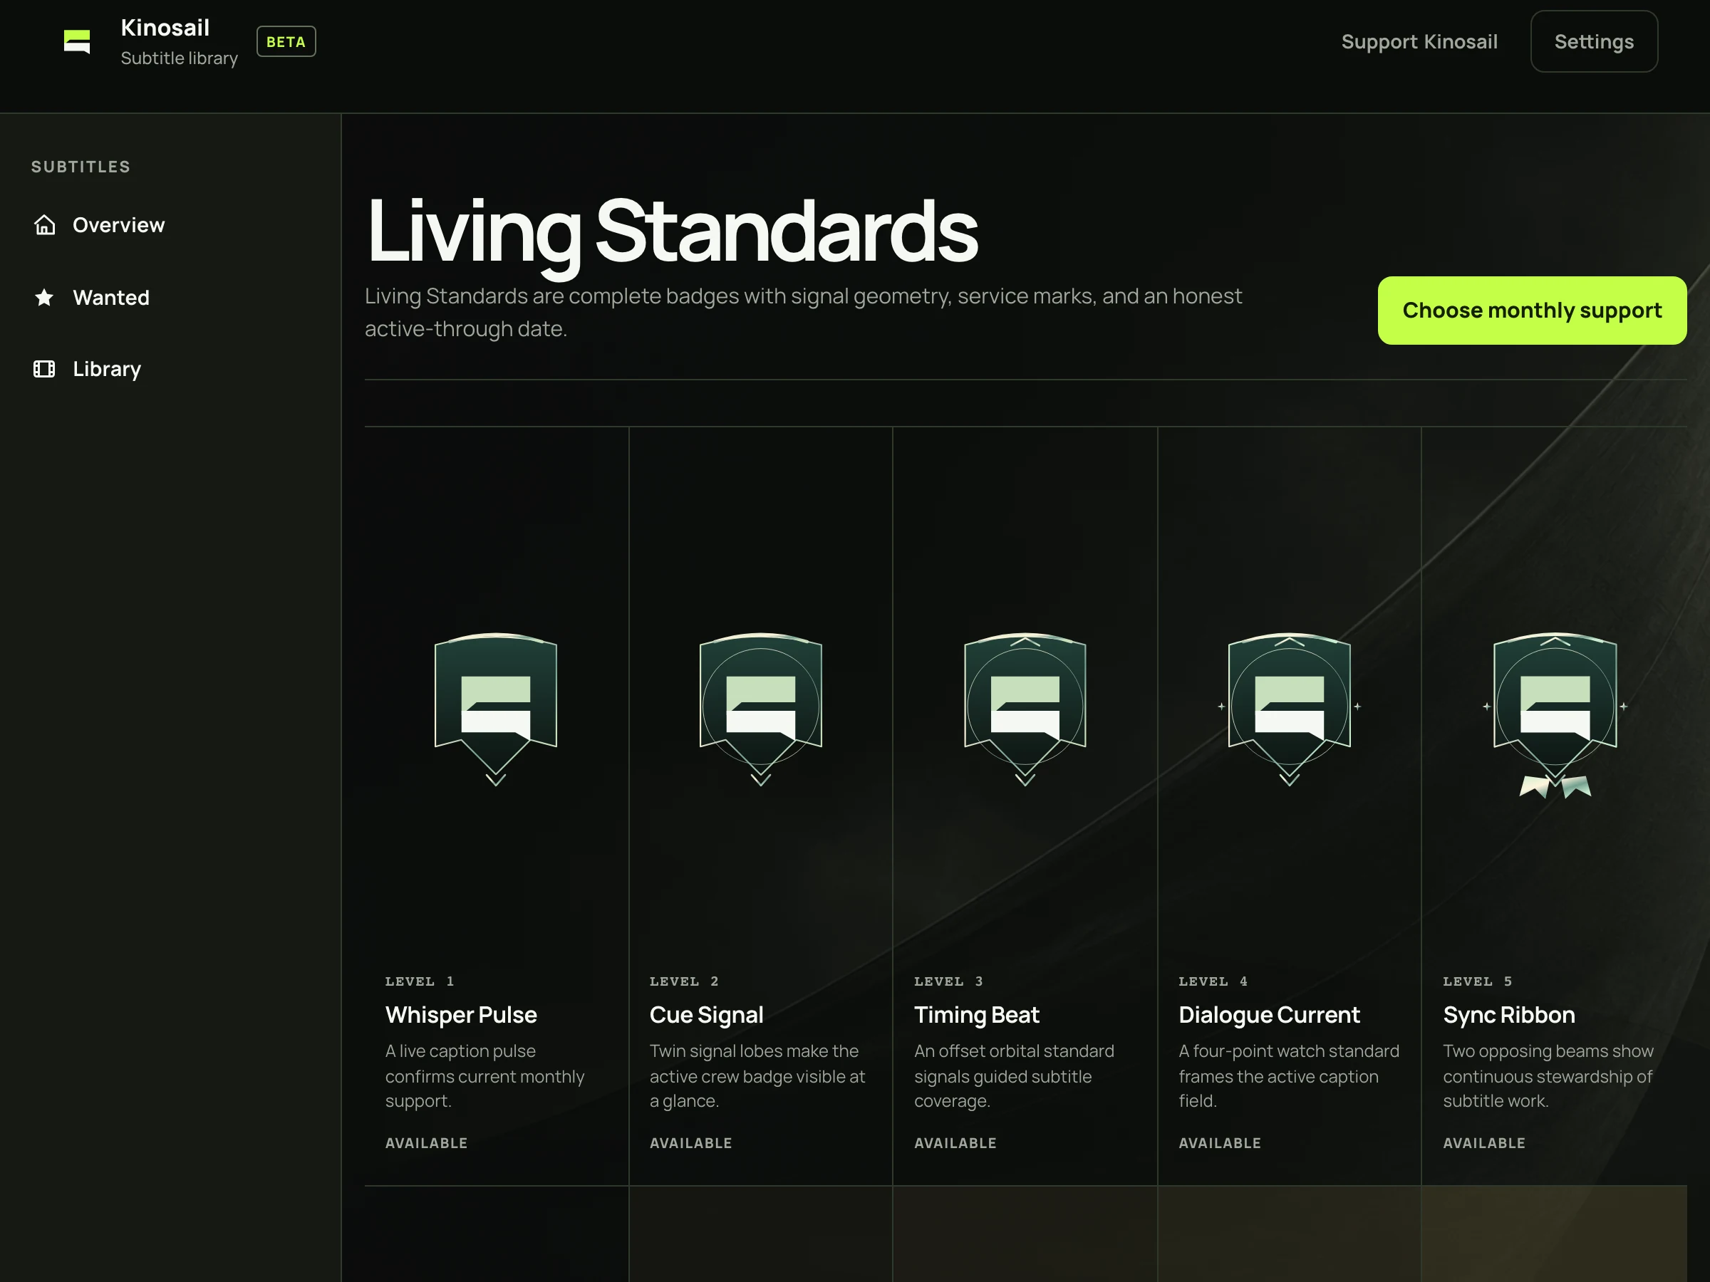1710x1282 pixels.
Task: Select the Sync Ribbon shield badge
Action: point(1555,716)
